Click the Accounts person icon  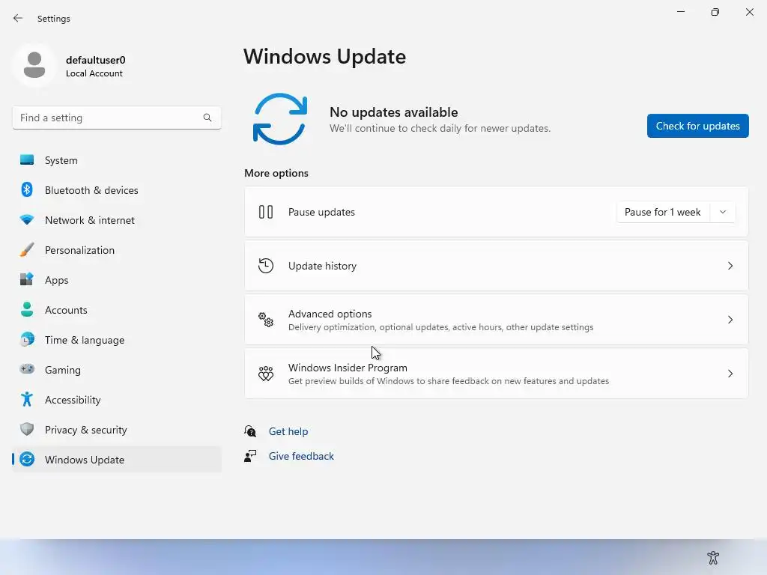point(27,309)
